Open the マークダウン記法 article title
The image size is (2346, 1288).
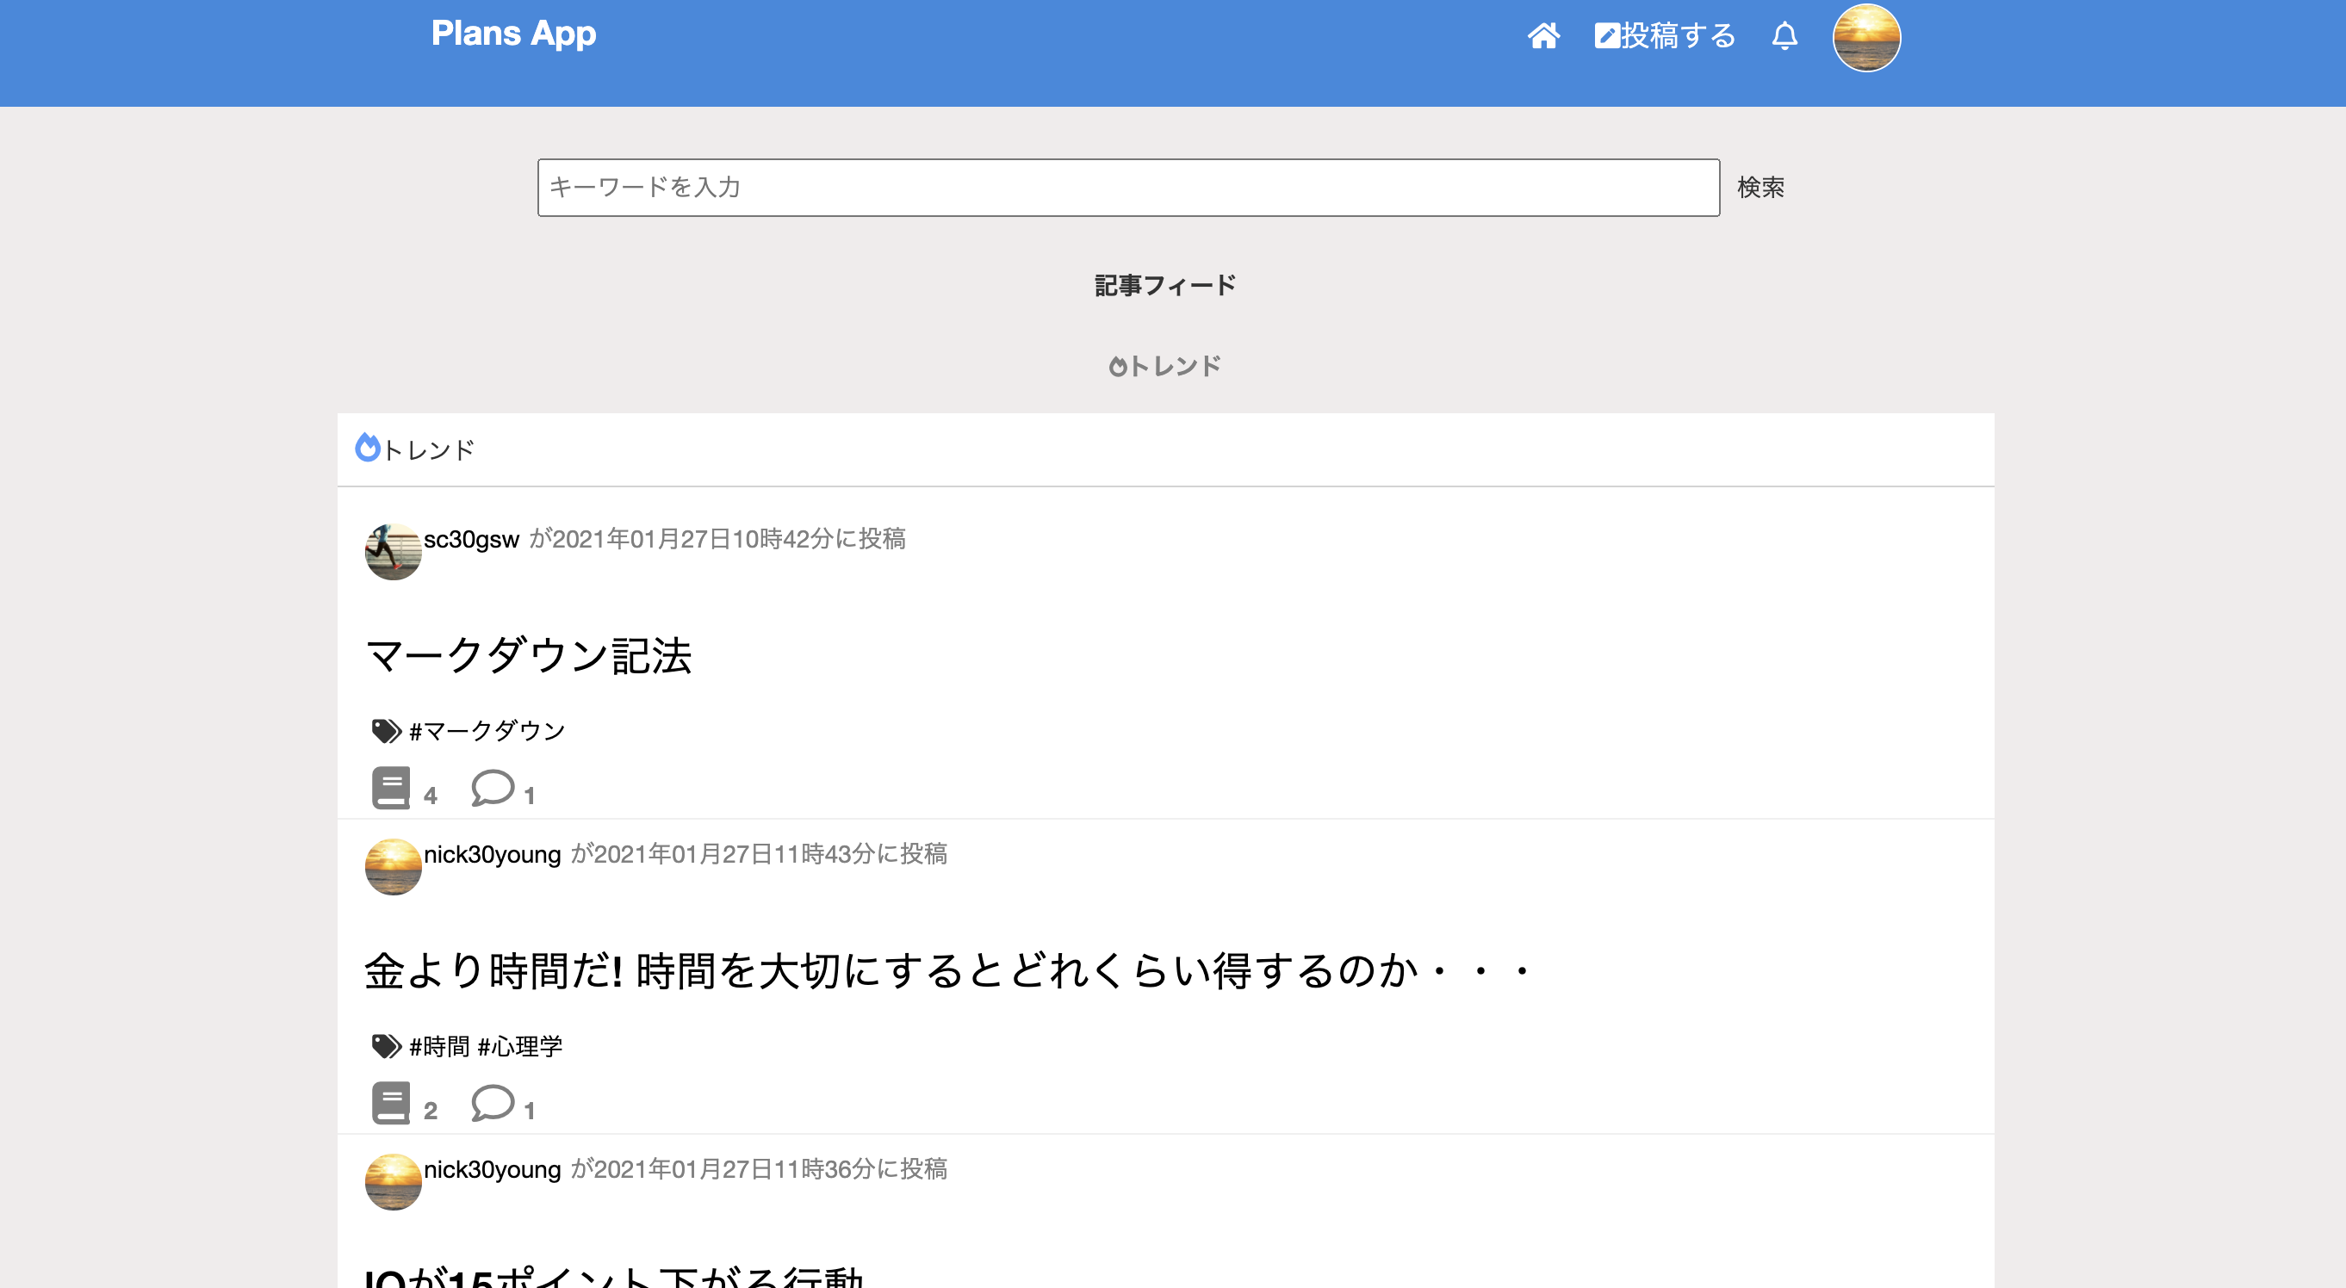pyautogui.click(x=529, y=654)
